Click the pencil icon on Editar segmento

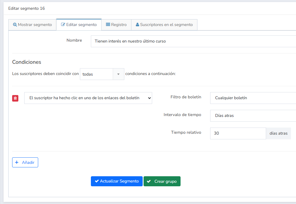coord(62,25)
